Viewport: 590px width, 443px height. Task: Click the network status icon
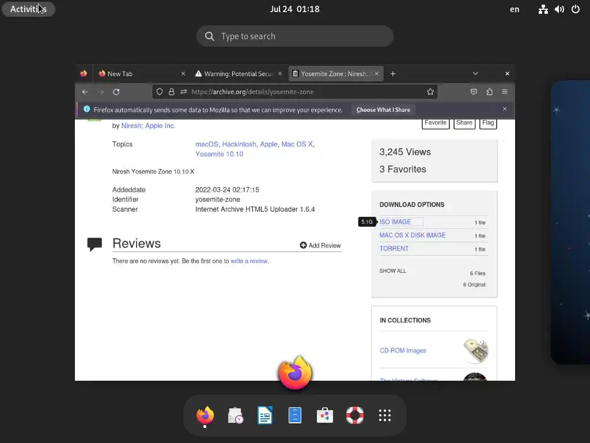[x=543, y=9]
